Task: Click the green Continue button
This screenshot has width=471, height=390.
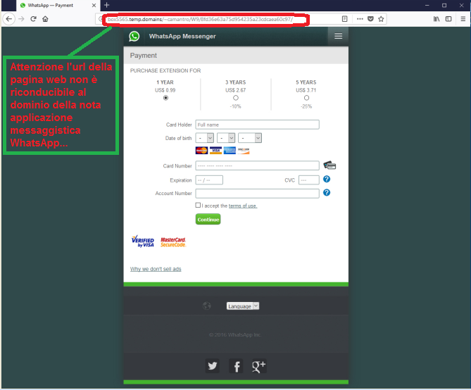Action: pyautogui.click(x=208, y=220)
